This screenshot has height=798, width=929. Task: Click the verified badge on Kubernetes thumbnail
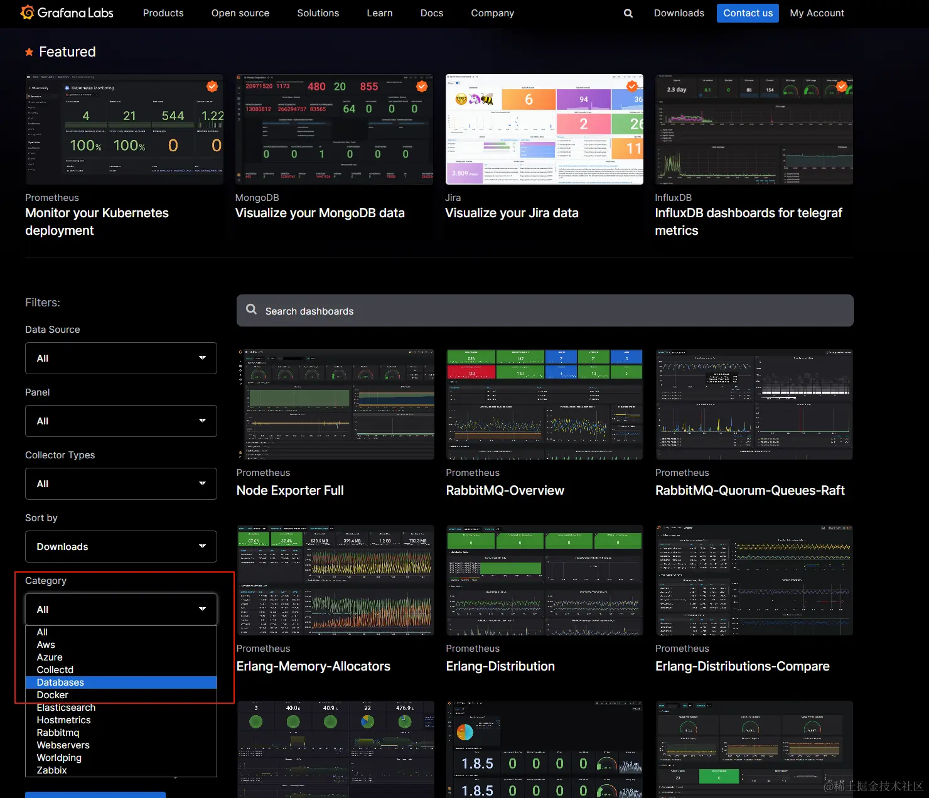click(x=212, y=86)
